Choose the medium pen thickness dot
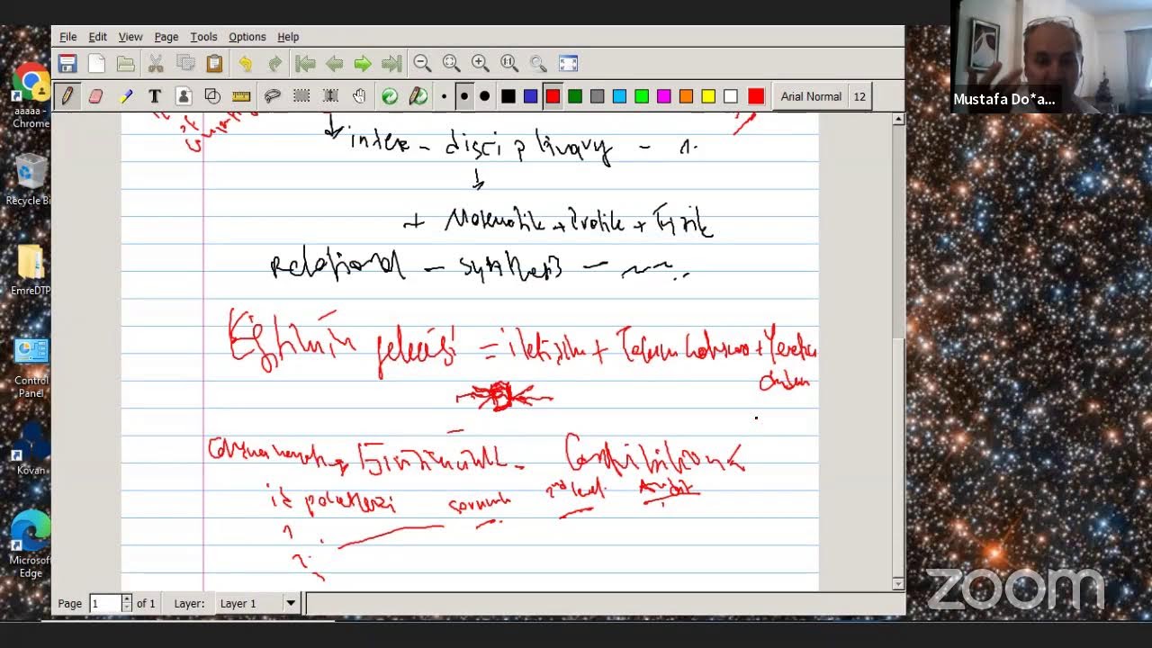The image size is (1152, 648). point(464,96)
